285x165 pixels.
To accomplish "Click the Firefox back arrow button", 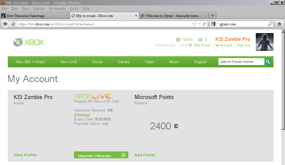I will pyautogui.click(x=6, y=24).
